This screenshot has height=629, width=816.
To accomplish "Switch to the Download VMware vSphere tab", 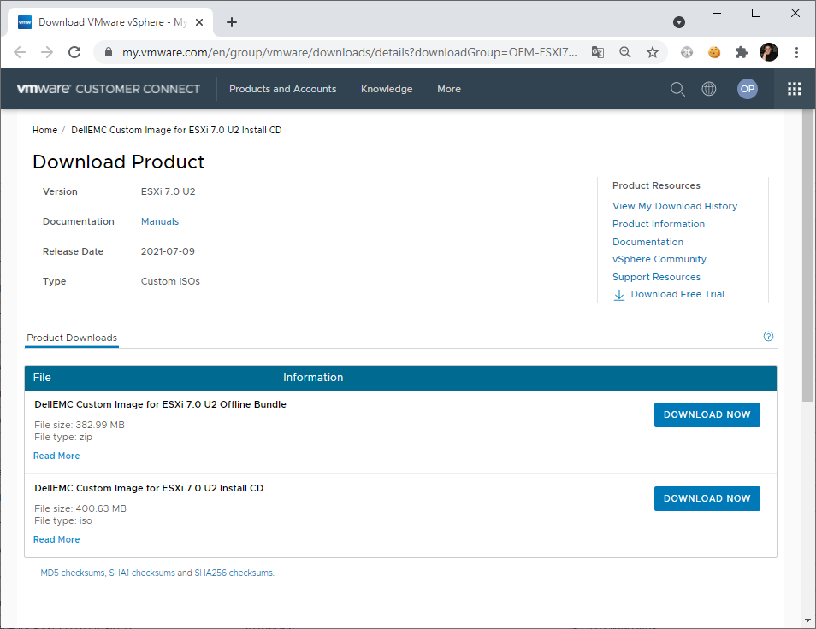I will 109,22.
